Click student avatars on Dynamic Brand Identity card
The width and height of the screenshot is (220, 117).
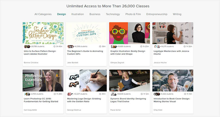coord(114,94)
